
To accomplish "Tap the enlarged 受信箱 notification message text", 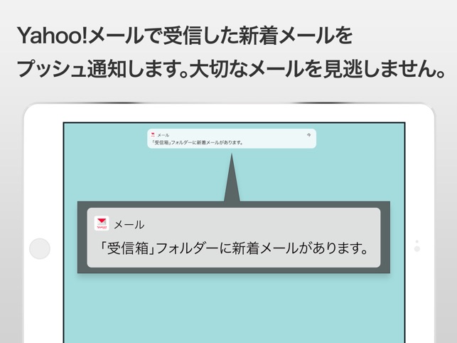I will [234, 248].
